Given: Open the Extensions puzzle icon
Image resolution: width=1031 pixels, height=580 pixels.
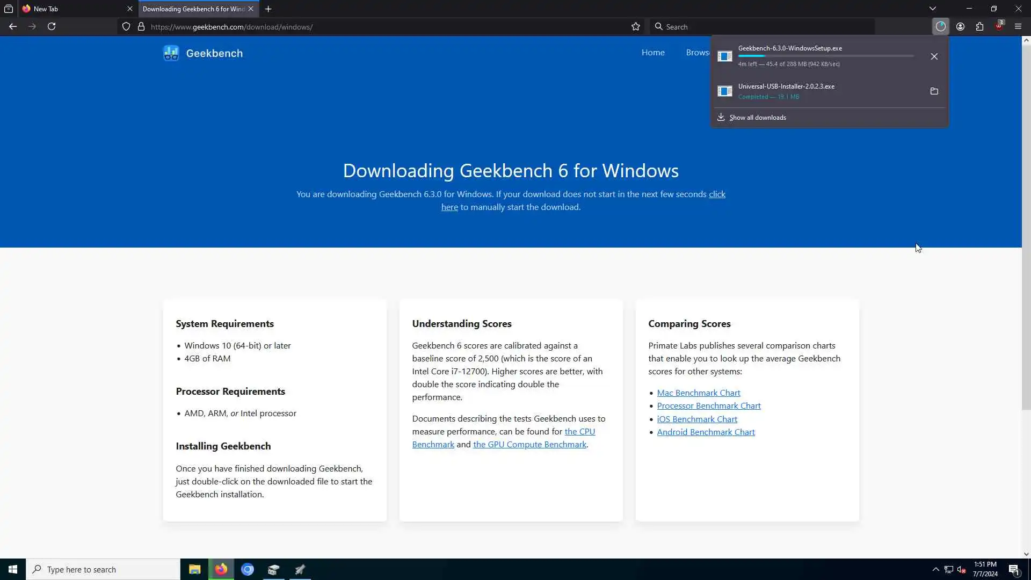Looking at the screenshot, I should (x=979, y=26).
